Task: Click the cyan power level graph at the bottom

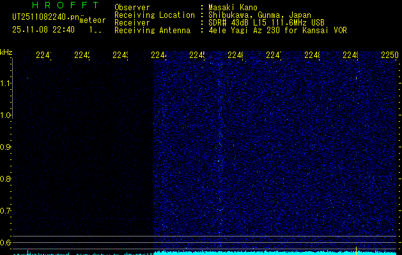Action: pyautogui.click(x=205, y=253)
